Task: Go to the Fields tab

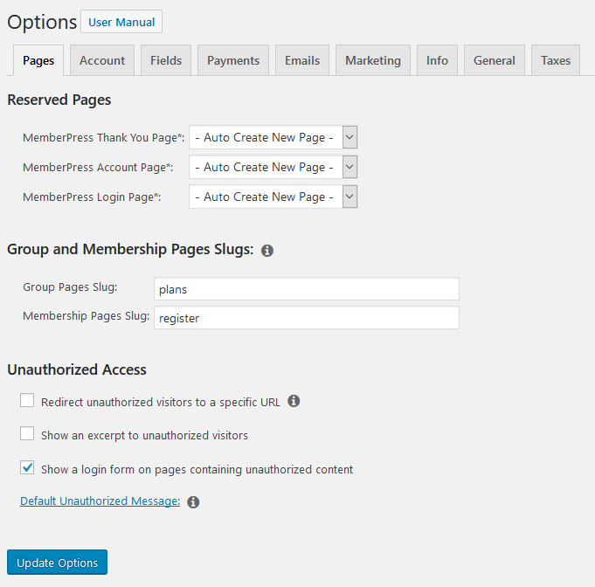Action: (166, 60)
